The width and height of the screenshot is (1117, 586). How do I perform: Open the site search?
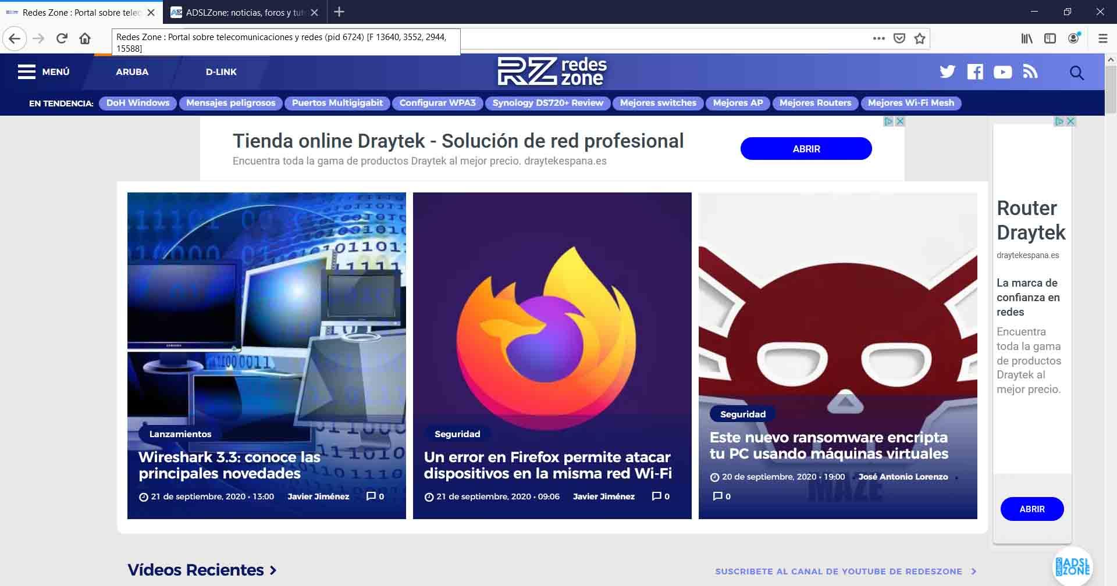click(x=1076, y=73)
